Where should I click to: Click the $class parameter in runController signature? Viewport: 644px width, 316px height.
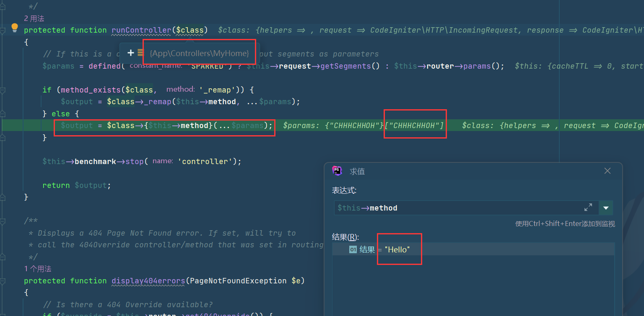coord(190,30)
